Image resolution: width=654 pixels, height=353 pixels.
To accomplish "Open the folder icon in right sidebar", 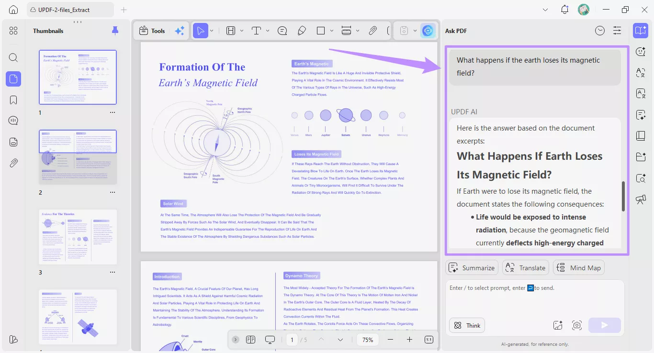I will (641, 157).
